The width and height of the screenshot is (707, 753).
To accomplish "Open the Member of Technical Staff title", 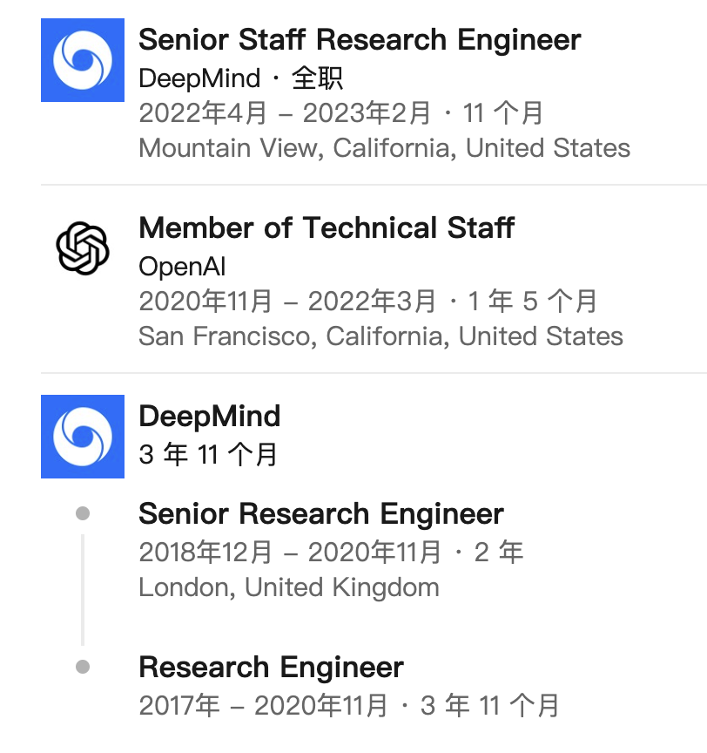I will [327, 227].
